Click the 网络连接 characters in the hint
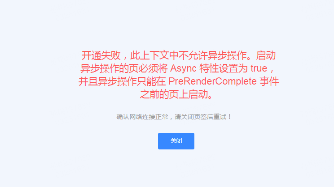This screenshot has width=334, height=187. click(x=142, y=117)
